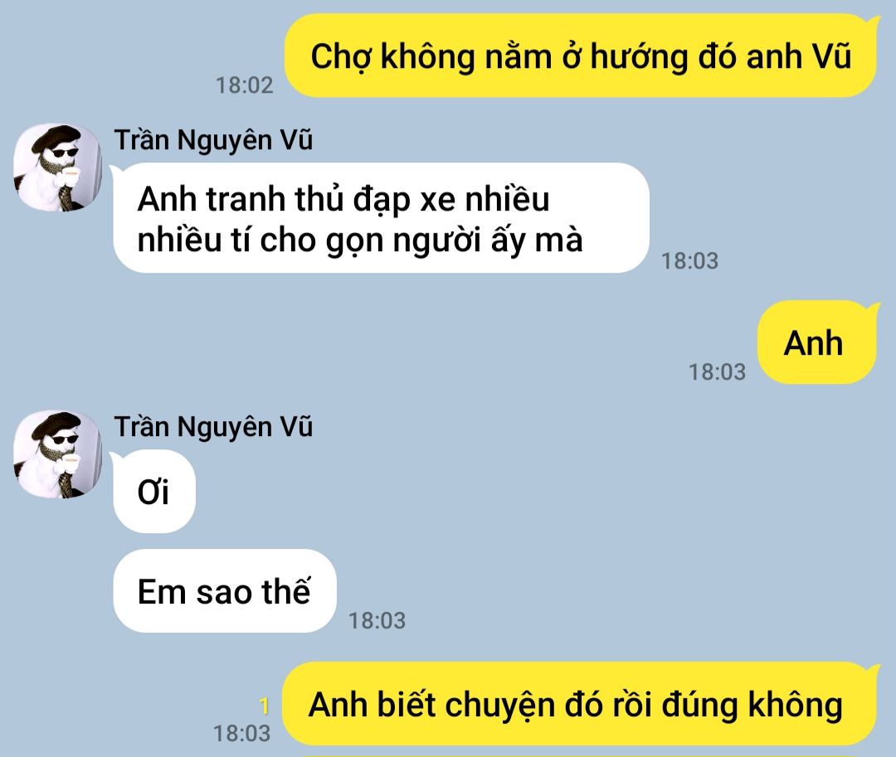This screenshot has height=757, width=896.
Task: Select the "Em sao thế" message bubble
Action: [x=225, y=591]
